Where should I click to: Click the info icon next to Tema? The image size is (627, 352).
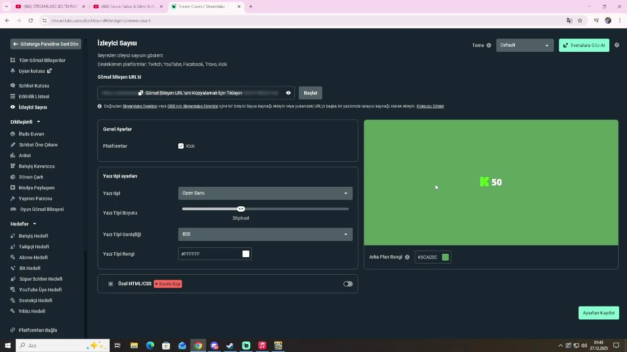(488, 45)
